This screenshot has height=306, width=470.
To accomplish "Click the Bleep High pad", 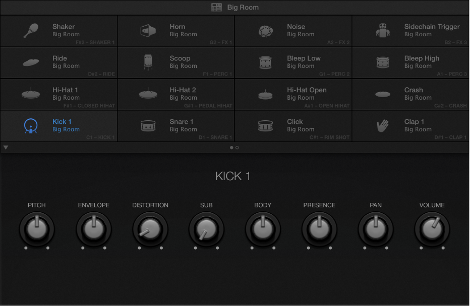I will (410, 62).
